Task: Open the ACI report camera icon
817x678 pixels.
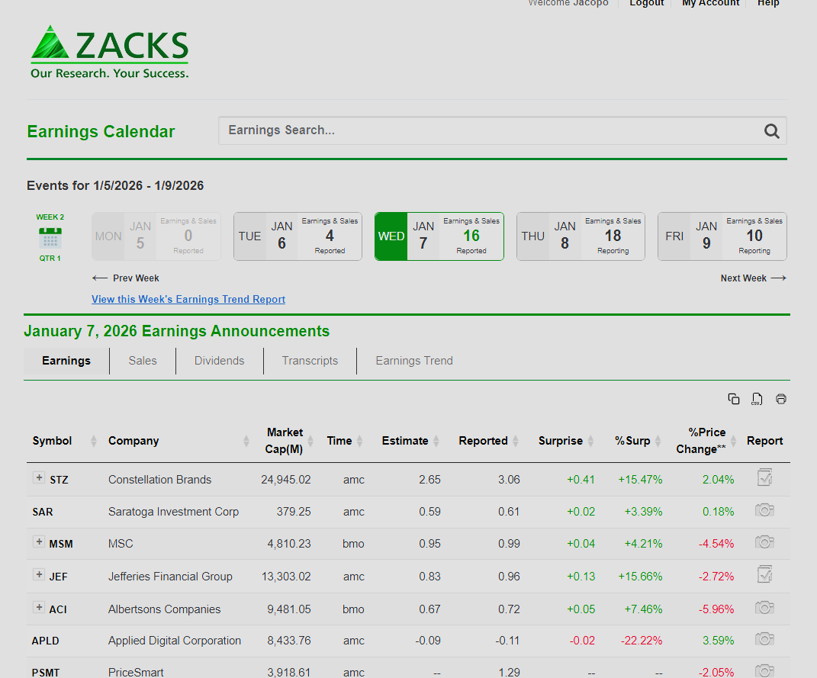Action: click(x=764, y=608)
